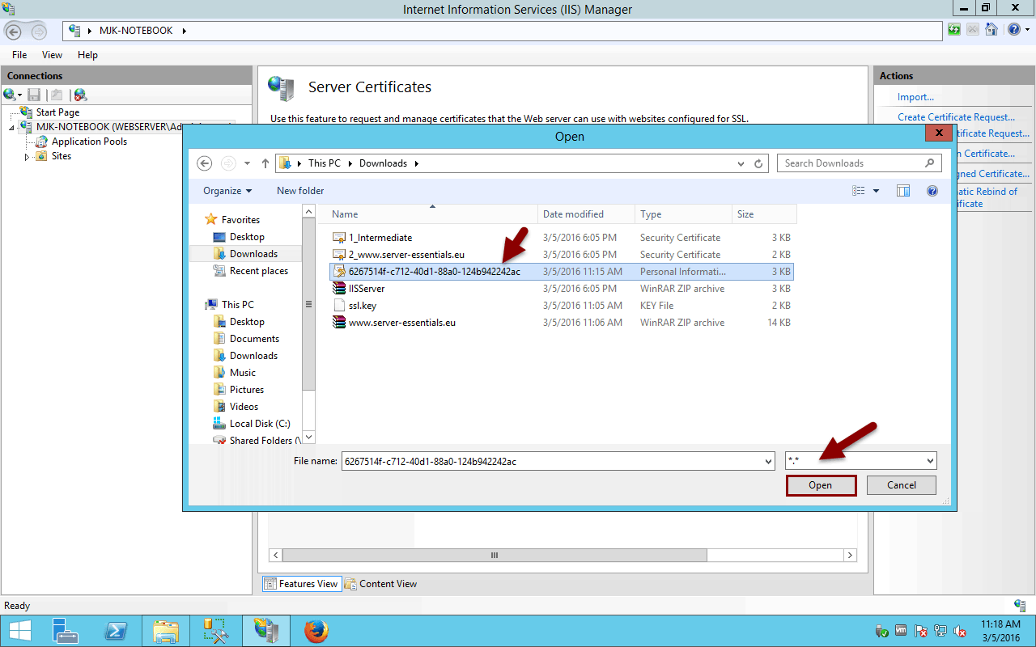Click the Back arrow in Open dialog
1036x647 pixels.
(x=205, y=163)
